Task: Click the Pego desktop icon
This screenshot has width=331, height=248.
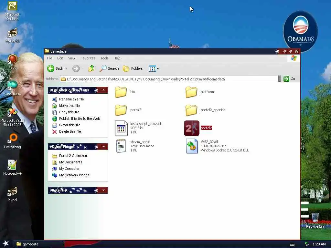Action: click(12, 59)
